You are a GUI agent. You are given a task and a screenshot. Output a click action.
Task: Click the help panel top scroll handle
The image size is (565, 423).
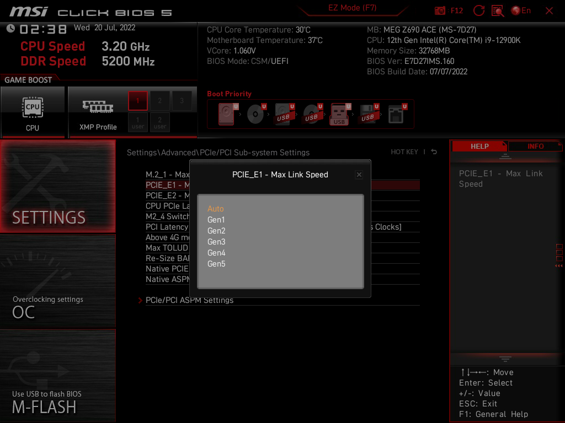coord(505,156)
